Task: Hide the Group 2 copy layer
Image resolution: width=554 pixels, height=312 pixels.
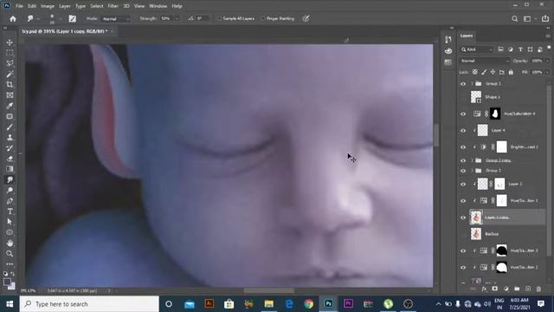Action: [x=463, y=160]
